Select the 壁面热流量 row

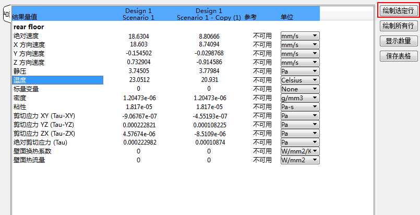29,160
